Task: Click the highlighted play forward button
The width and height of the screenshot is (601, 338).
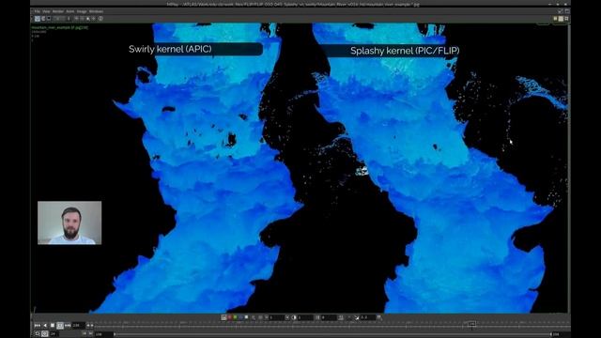Action: pyautogui.click(x=60, y=326)
